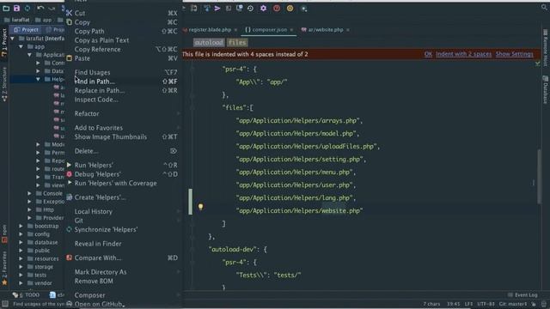The width and height of the screenshot is (550, 309).
Task: Click the red circular help icon
Action: point(277,8)
